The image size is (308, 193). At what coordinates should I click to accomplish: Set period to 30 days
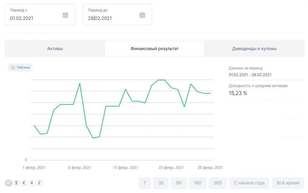(x=161, y=183)
